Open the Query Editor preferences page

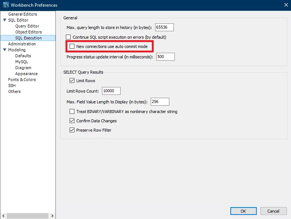(27, 26)
